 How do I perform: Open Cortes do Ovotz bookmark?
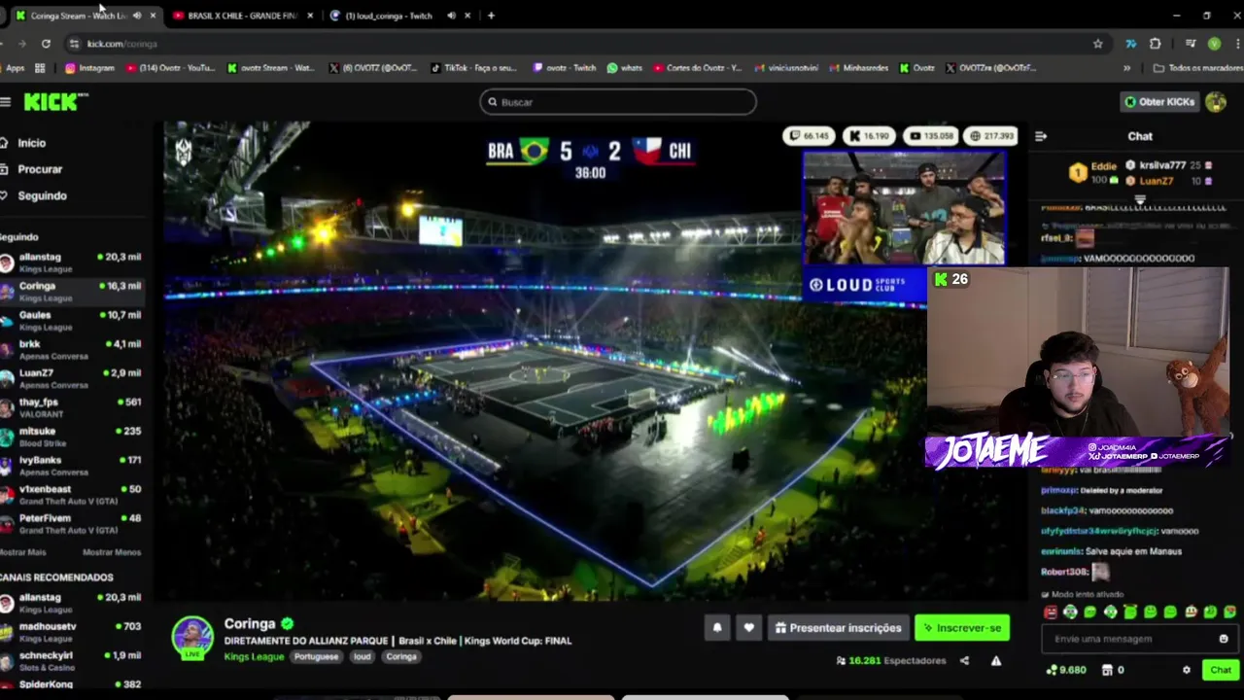(x=698, y=68)
